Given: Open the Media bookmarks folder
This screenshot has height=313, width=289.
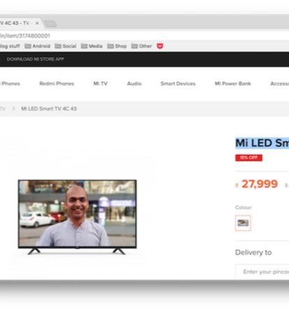Looking at the screenshot, I should [x=91, y=46].
